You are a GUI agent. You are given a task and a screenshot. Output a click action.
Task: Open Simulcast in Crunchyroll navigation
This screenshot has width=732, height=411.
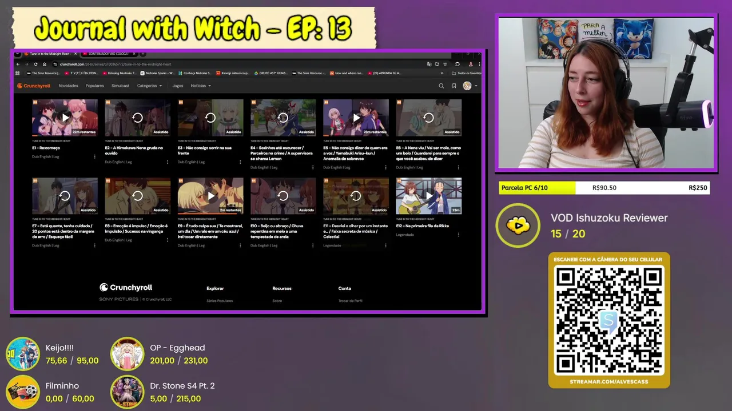121,86
